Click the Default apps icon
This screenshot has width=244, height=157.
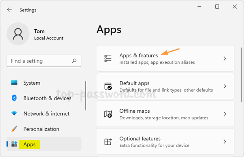(108, 86)
